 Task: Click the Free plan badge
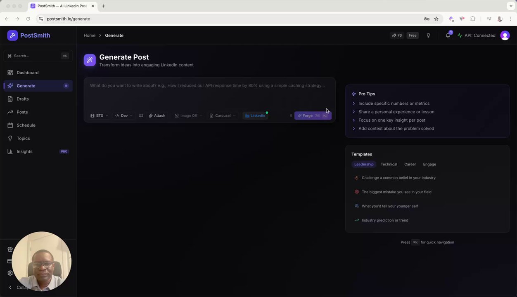tap(413, 35)
